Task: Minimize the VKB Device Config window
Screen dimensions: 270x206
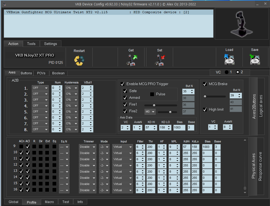Action: coord(257,4)
